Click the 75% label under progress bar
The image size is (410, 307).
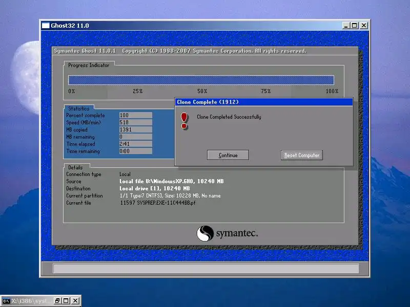point(265,91)
